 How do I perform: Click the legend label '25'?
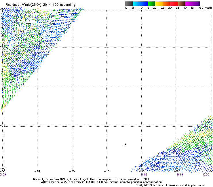pyautogui.click(x=163, y=8)
